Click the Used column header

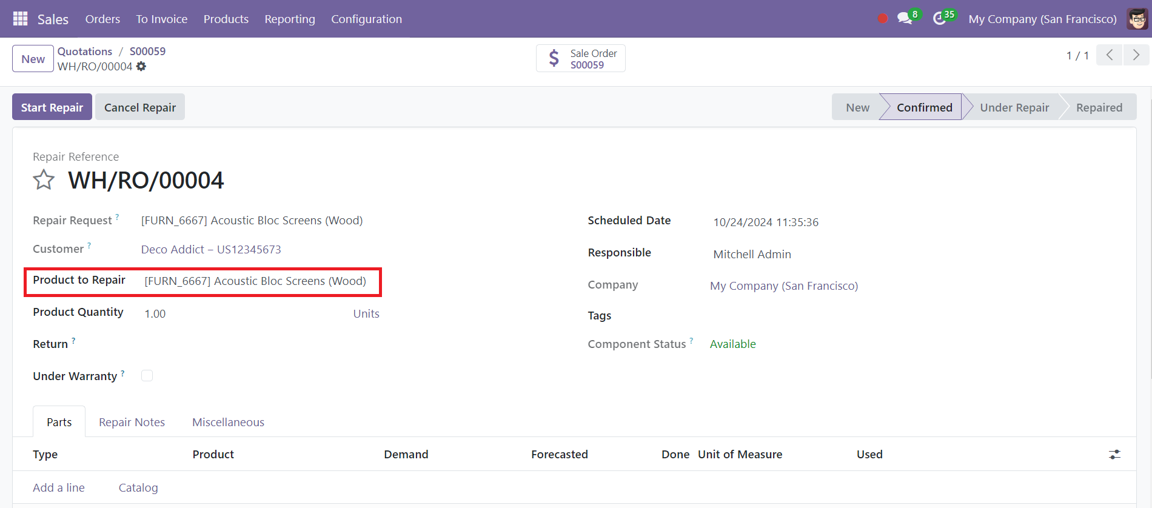pos(869,454)
